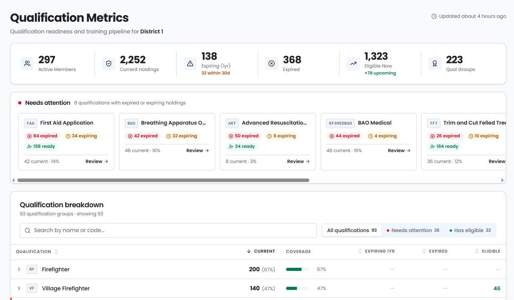This screenshot has width=514, height=300.
Task: Click 26 expired tag on Trim and Cut card
Action: (x=445, y=136)
